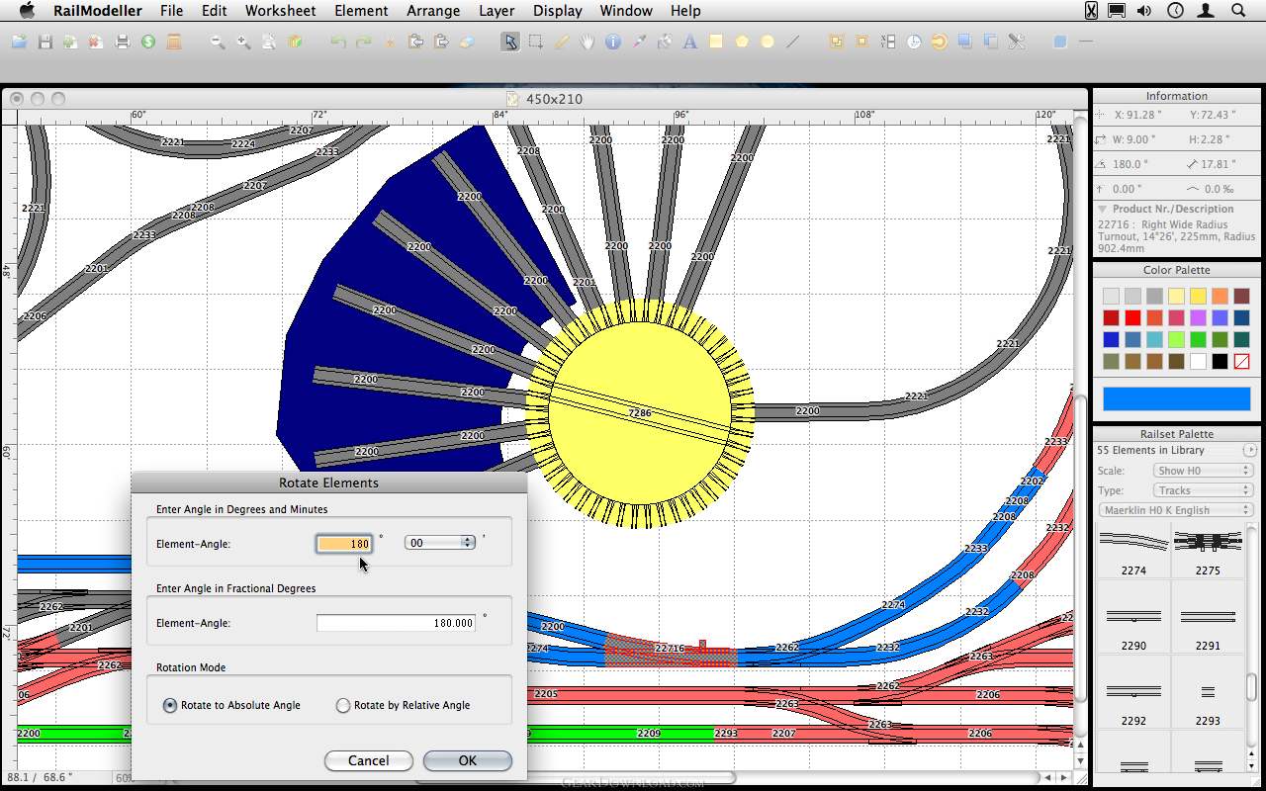Select the rectangle shape tool
The width and height of the screenshot is (1266, 791).
coord(716,42)
